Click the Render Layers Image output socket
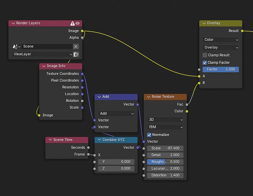Image resolution: width=253 pixels, height=196 pixels. (82, 31)
